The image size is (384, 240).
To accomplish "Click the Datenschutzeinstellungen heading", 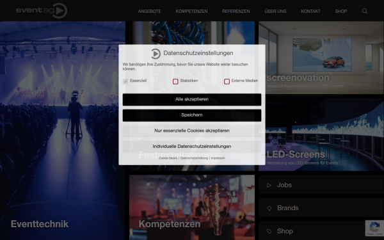I will 198,53.
